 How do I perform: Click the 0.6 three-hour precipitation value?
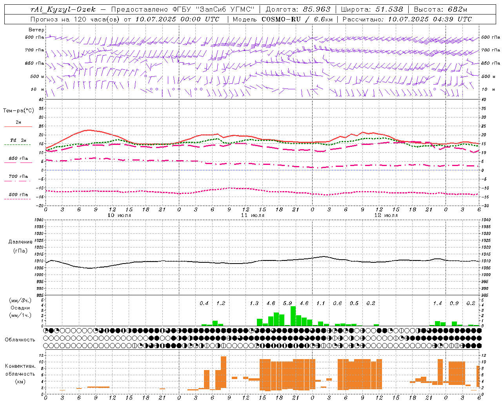pyautogui.click(x=337, y=303)
